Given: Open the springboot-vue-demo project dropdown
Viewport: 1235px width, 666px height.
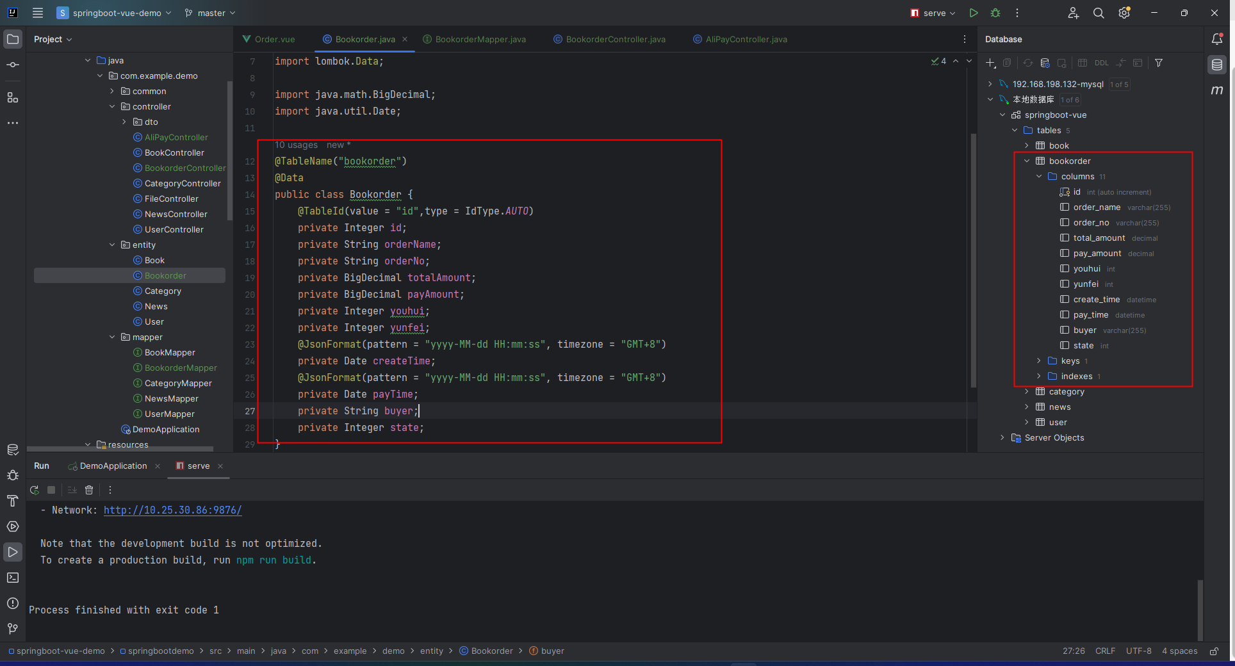Looking at the screenshot, I should click(114, 13).
